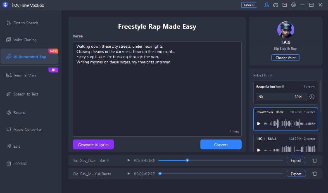The width and height of the screenshot is (328, 193).
Task: Select AI Generated Rap in sidebar
Action: 29,57
